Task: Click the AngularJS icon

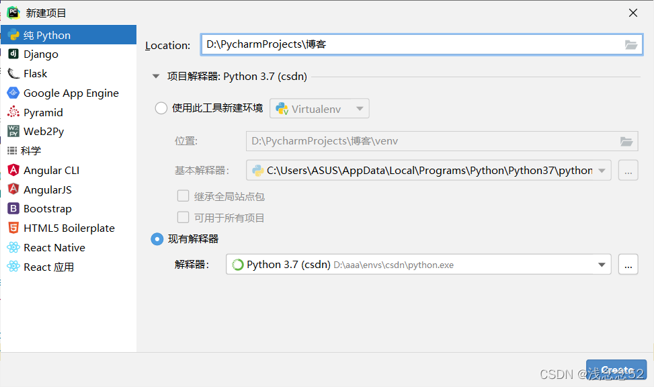Action: pyautogui.click(x=13, y=189)
